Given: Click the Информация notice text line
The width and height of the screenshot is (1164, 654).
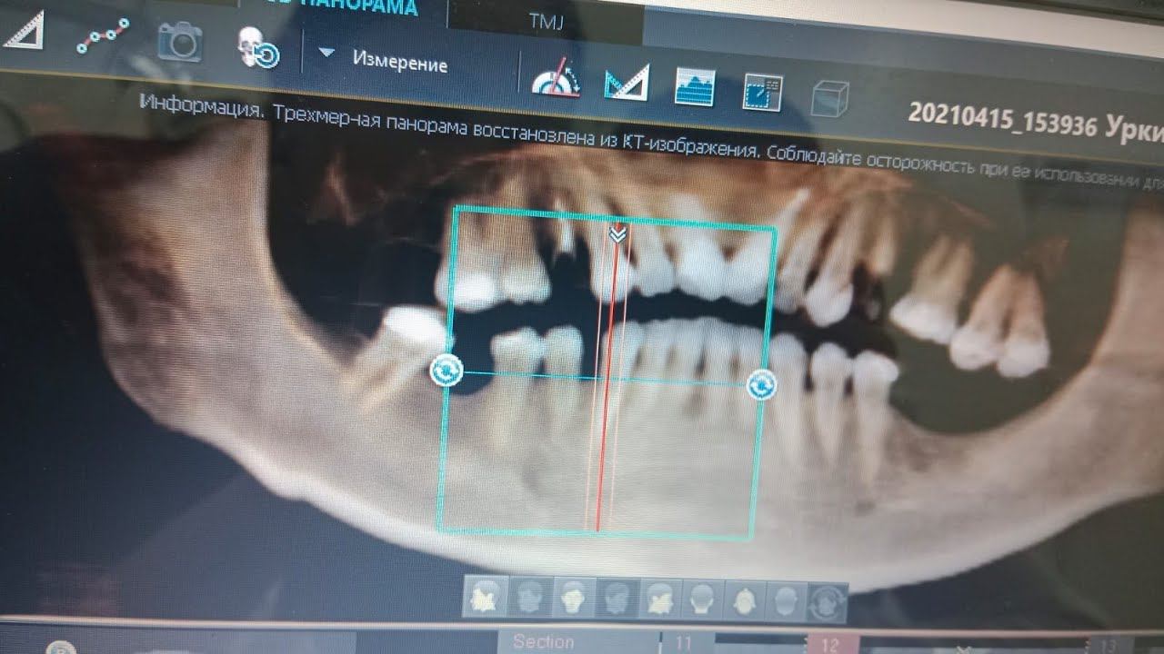Looking at the screenshot, I should pyautogui.click(x=650, y=141).
